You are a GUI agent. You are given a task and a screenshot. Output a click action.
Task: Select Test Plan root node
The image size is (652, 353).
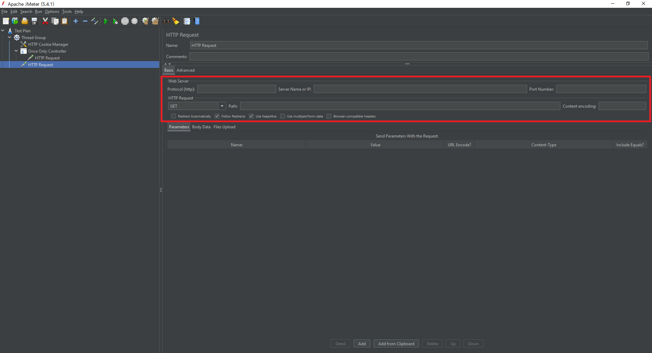pos(22,31)
